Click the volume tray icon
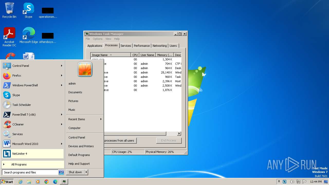The width and height of the screenshot is (329, 185). (292, 182)
